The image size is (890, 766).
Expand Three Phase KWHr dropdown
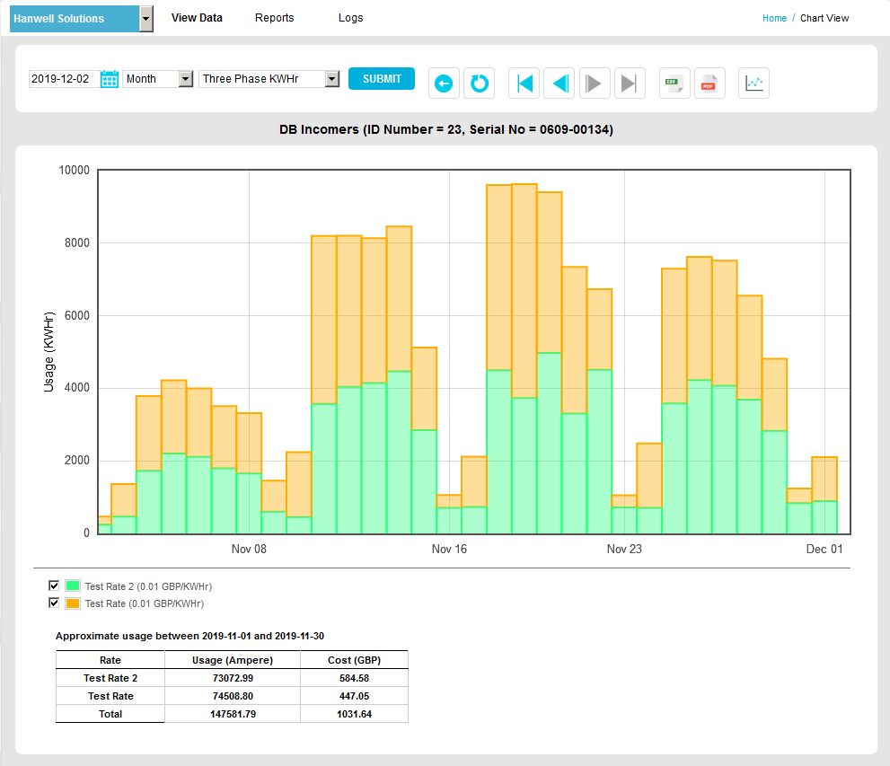[x=332, y=79]
